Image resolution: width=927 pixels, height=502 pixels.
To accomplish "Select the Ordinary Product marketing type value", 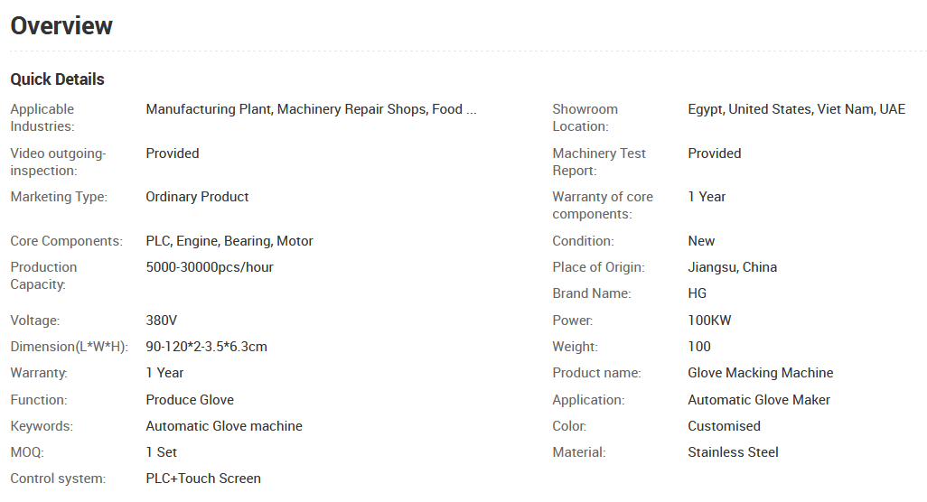I will (197, 197).
